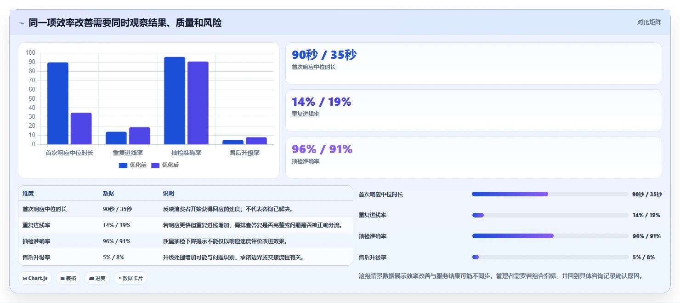The width and height of the screenshot is (680, 303).
Task: Click the lightning icon beside the panel title
Action: [22, 23]
